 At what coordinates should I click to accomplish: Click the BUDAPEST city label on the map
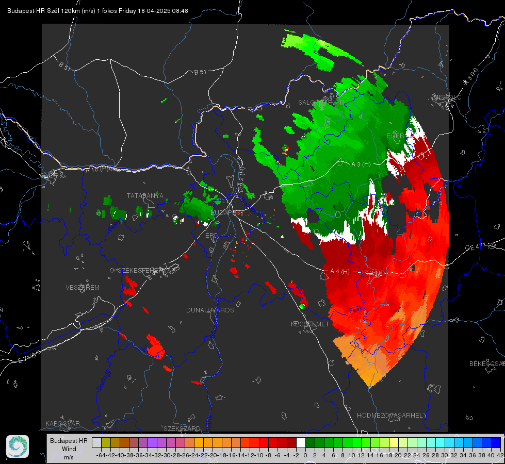click(226, 212)
